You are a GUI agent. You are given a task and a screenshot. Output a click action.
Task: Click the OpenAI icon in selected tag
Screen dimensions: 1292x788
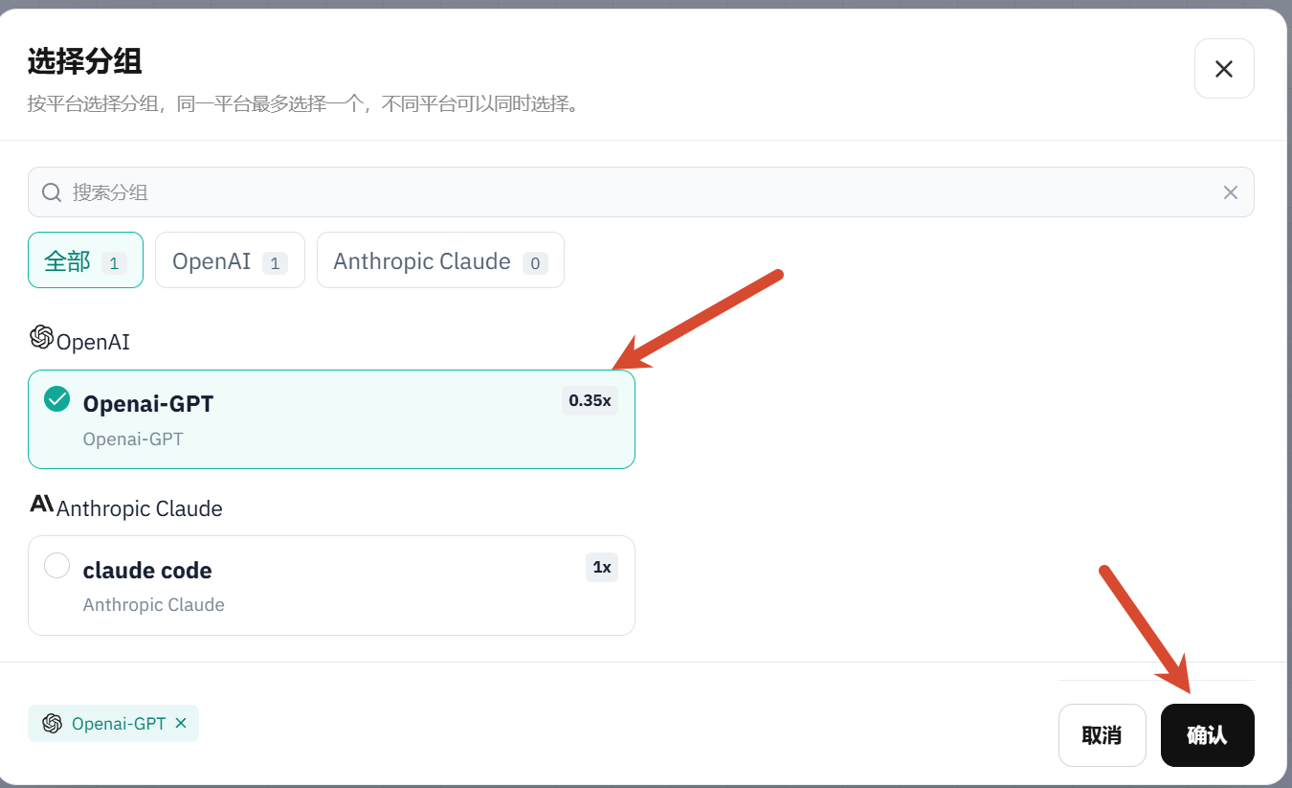53,723
